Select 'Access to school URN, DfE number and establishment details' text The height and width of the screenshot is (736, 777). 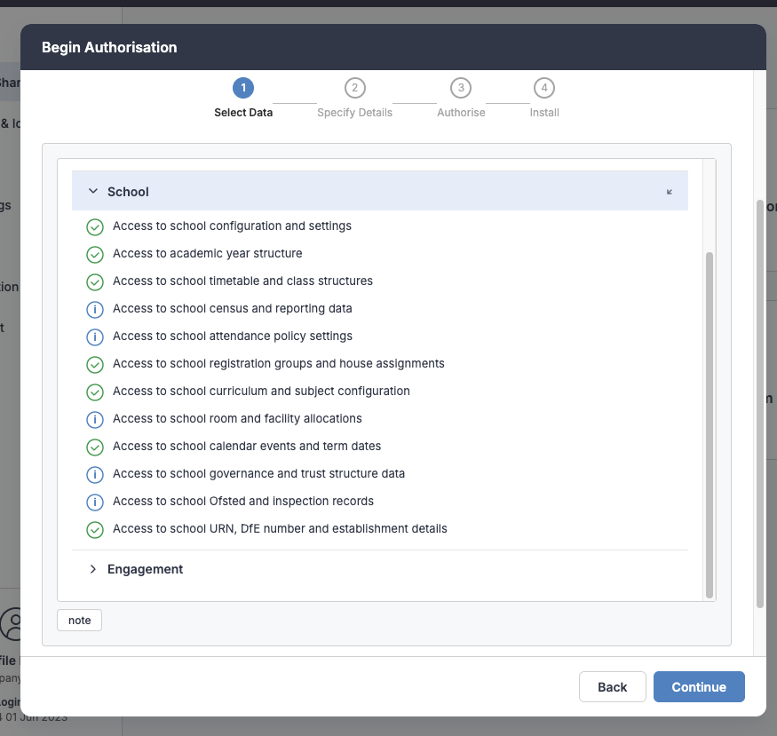coord(280,528)
